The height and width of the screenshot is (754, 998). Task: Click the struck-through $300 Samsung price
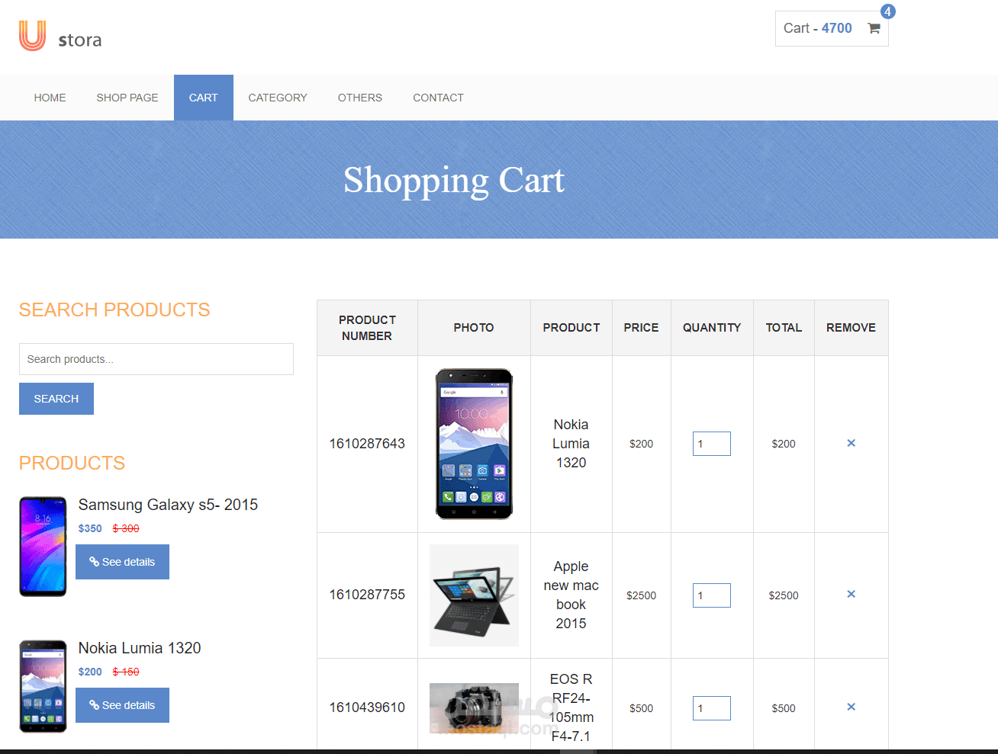(126, 528)
